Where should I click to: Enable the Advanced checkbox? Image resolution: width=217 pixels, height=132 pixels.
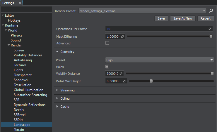107,43
